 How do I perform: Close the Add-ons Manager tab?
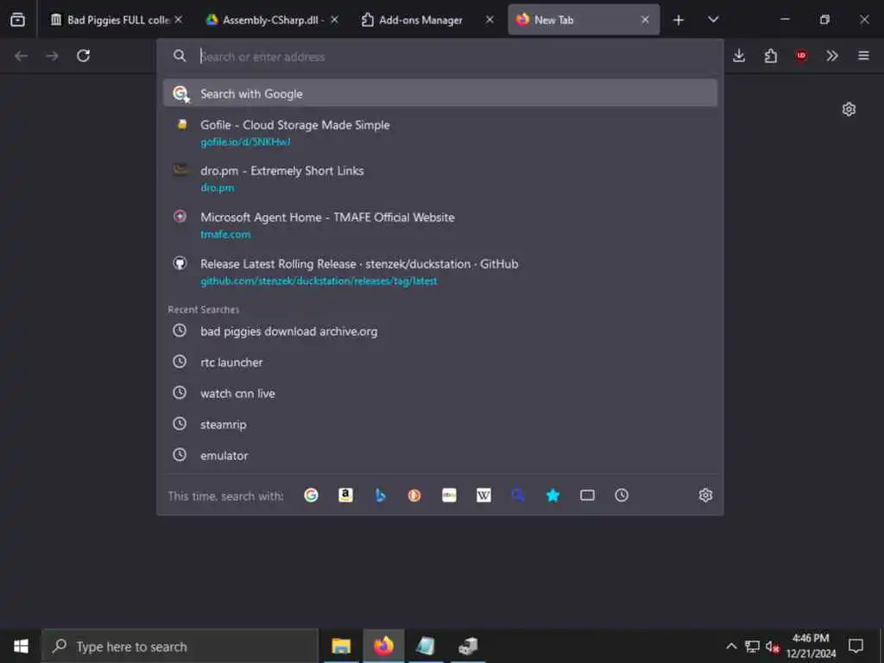click(x=489, y=20)
